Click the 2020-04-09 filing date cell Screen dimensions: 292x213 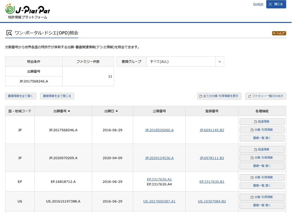[x=112, y=158]
